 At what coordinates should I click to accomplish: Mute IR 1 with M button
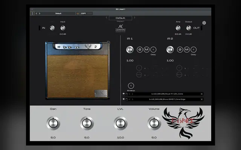(146, 49)
